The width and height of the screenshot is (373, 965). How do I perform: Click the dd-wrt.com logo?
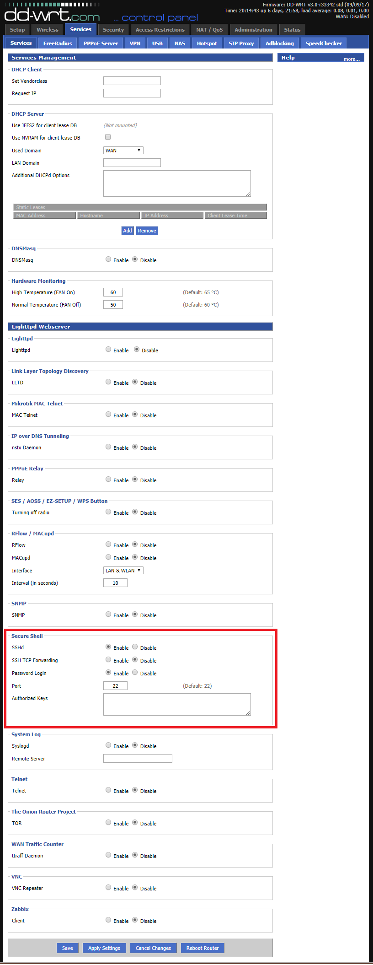52,16
